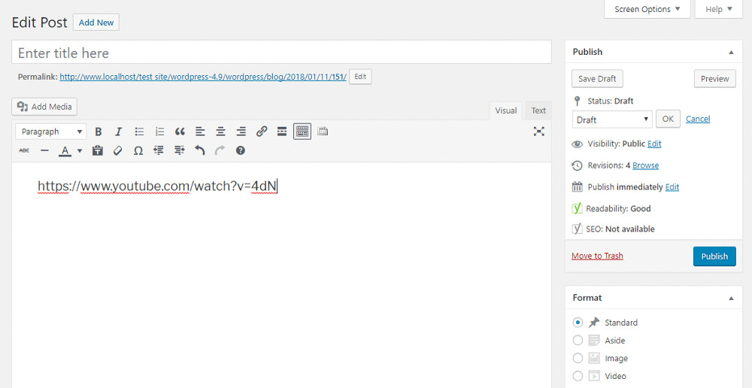Insert a horizontal line
Screen dimensions: 752x388
click(44, 150)
